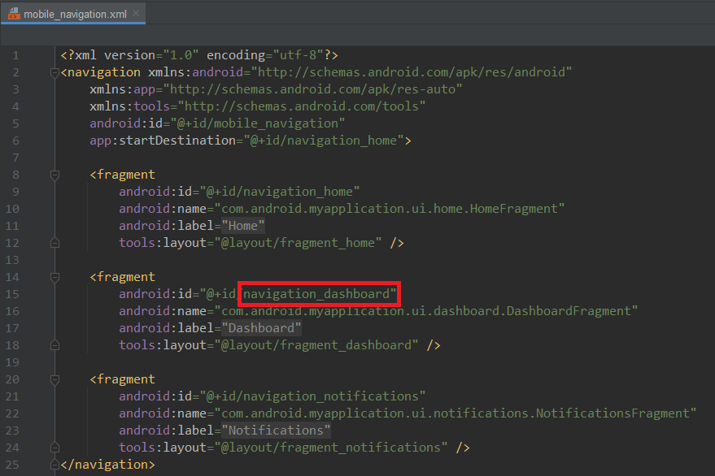Click the fold end marker at line 12
Viewport: 715px width, 476px height.
point(54,243)
